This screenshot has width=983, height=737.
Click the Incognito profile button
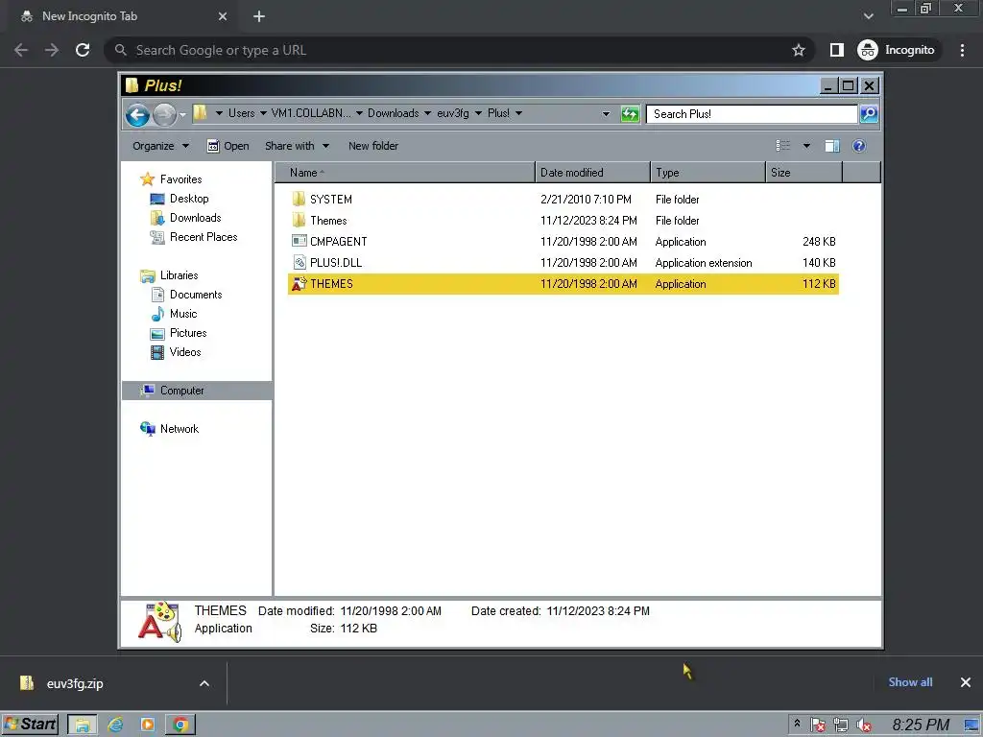pyautogui.click(x=898, y=50)
